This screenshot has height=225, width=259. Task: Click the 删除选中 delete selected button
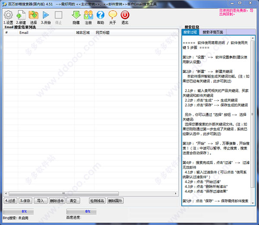click(57, 200)
